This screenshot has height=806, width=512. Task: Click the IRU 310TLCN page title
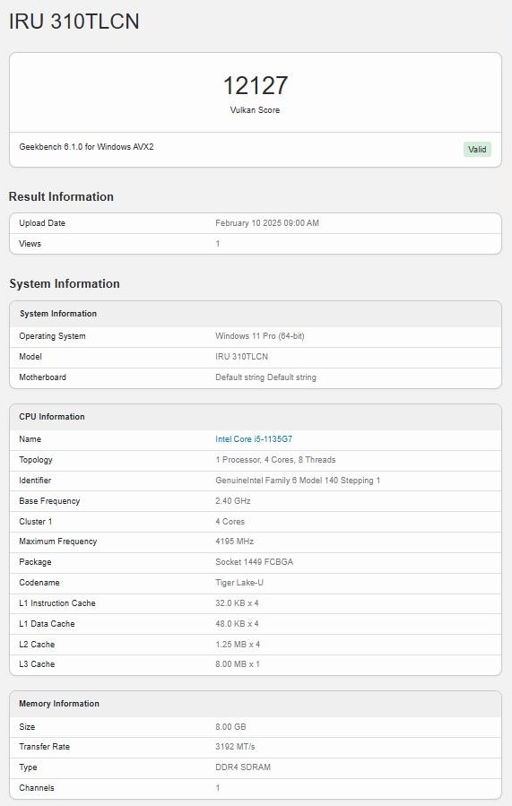point(74,22)
